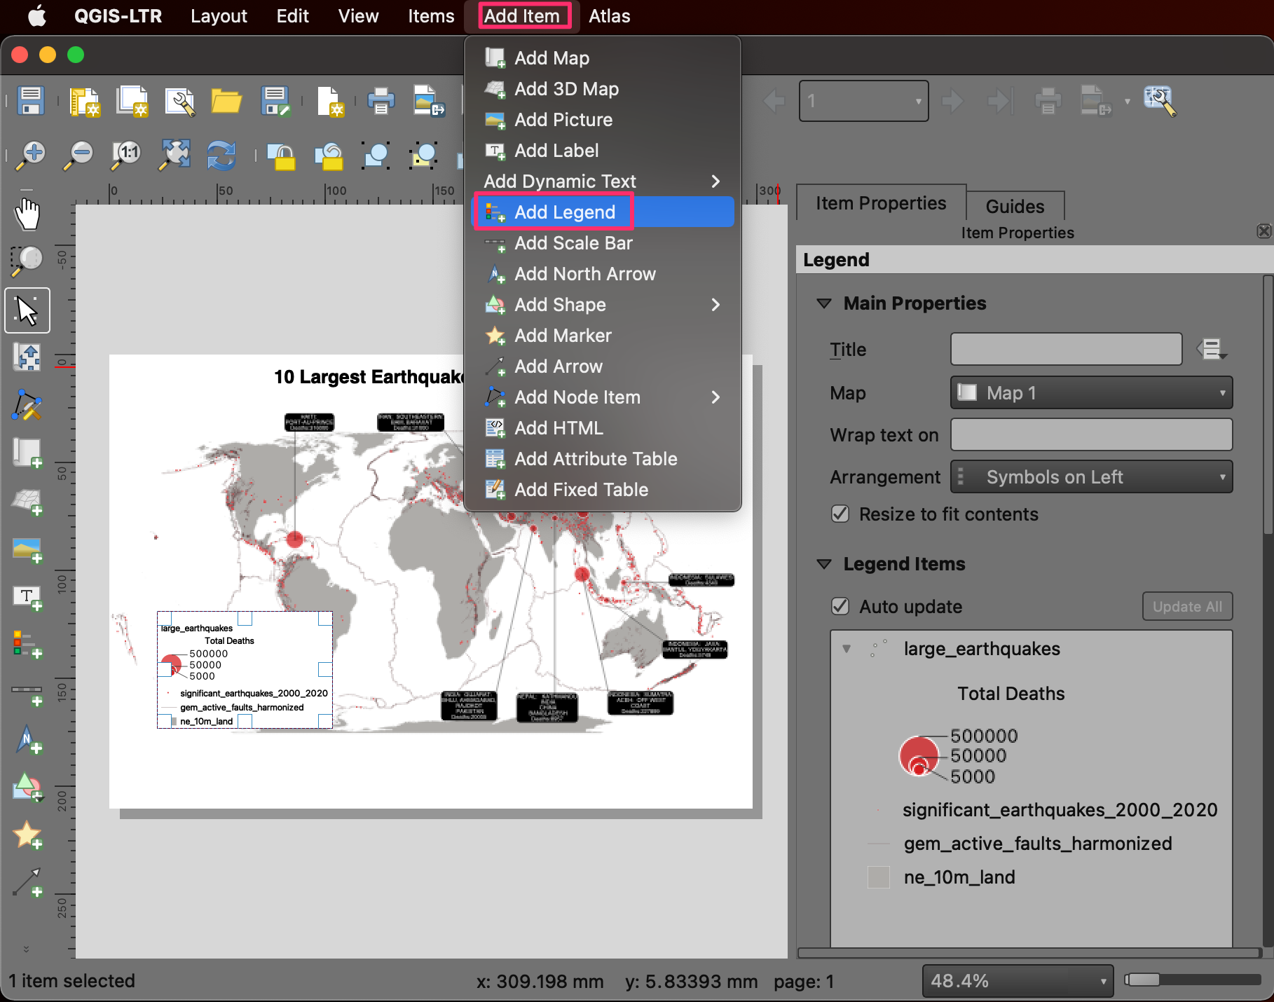Viewport: 1274px width, 1002px height.
Task: Click the Add Map tool in left toolbar
Action: 27,453
